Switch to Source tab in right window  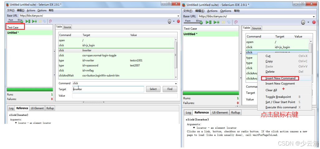tap(256, 28)
